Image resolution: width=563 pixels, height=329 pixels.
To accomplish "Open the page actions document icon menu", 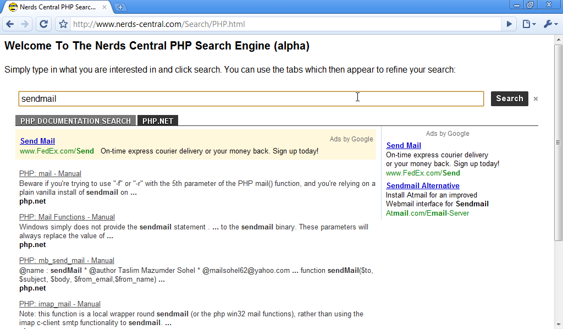I will click(525, 24).
